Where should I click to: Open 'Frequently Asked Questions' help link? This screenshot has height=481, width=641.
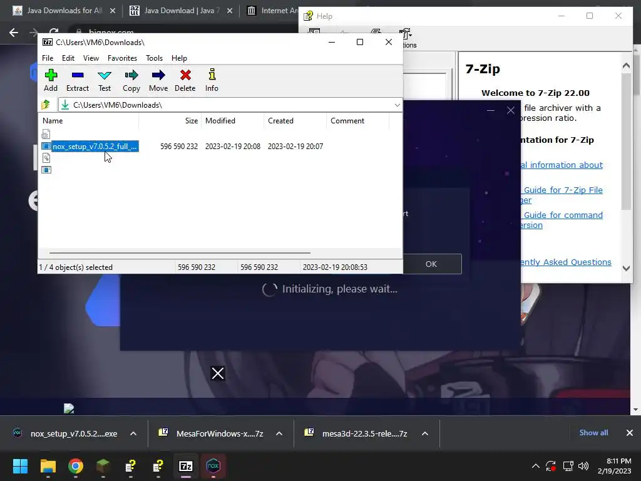pos(566,262)
